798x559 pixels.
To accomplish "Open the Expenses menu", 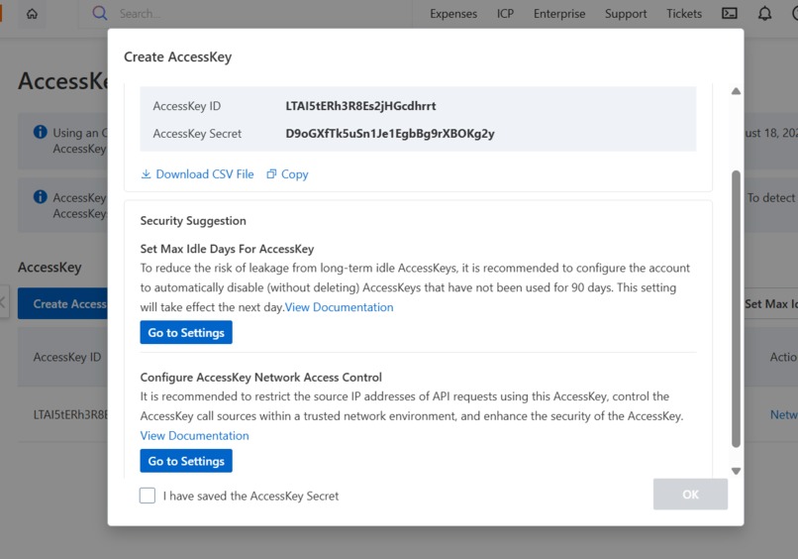I will 453,14.
